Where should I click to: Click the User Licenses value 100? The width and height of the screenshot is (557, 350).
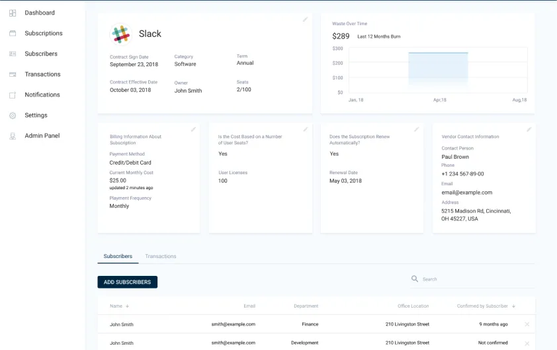click(x=223, y=181)
